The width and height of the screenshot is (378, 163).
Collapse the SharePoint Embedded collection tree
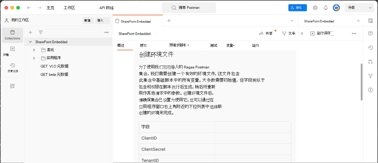(30, 42)
